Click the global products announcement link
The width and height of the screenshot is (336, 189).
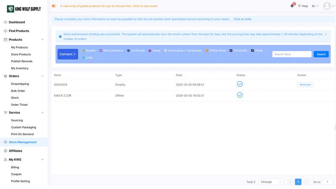(x=109, y=6)
